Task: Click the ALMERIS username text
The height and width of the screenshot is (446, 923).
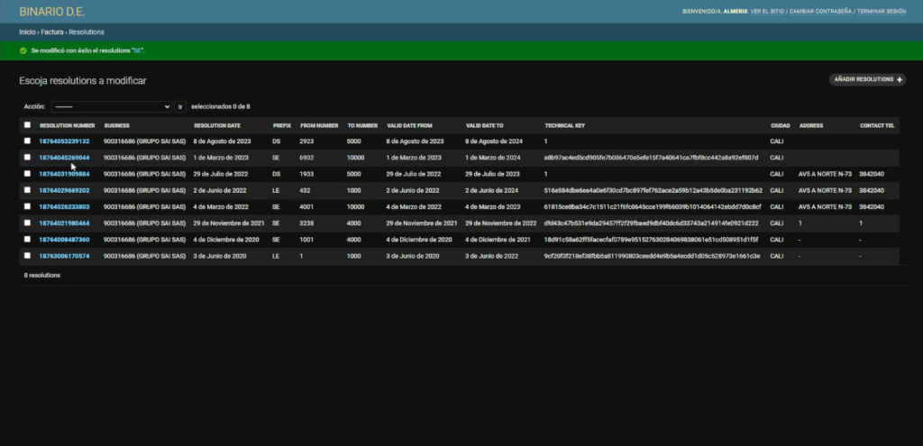Action: coord(736,12)
